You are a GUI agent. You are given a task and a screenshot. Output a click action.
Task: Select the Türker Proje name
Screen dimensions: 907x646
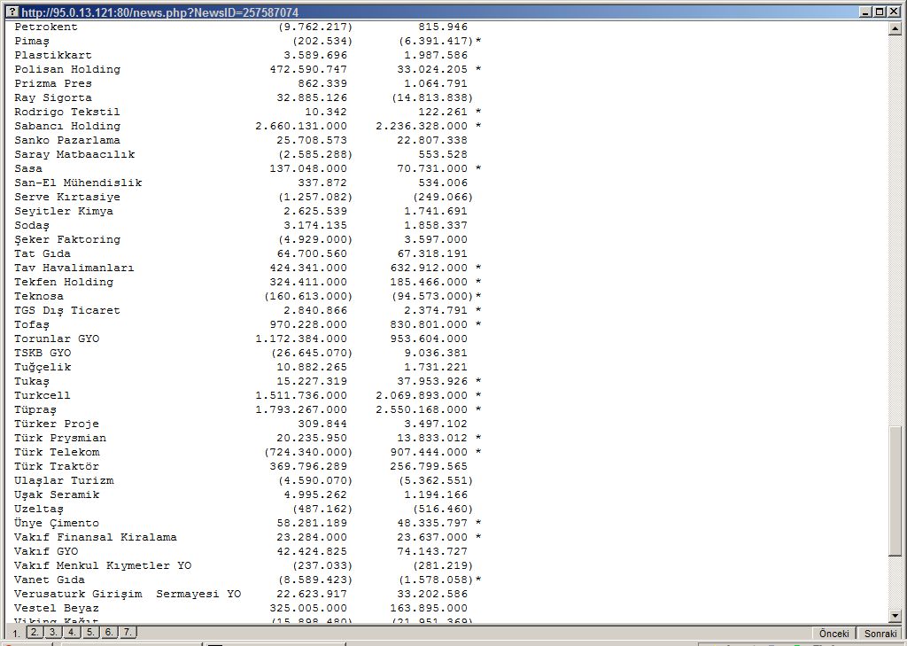pos(57,424)
